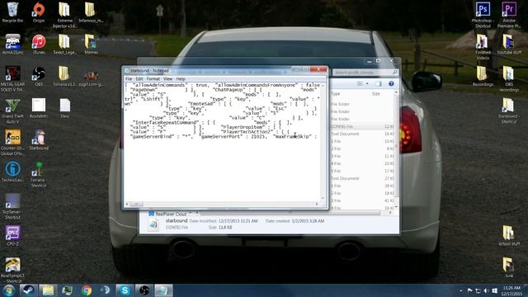Click the taskbar clock showing 11:26 AM
Image resolution: width=528 pixels, height=297 pixels.
[x=511, y=290]
